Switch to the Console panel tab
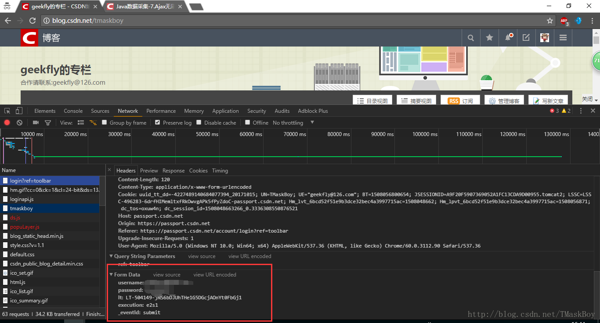Screen dimensions: 600x323 click(x=73, y=111)
